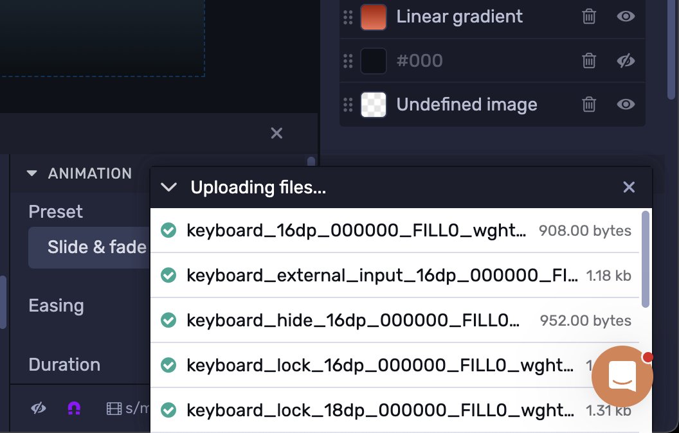Hide the Undefined image fill
Viewport: 679px width, 433px height.
626,104
